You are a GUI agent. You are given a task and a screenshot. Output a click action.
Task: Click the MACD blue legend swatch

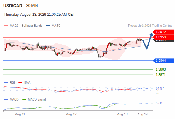tap(6, 100)
